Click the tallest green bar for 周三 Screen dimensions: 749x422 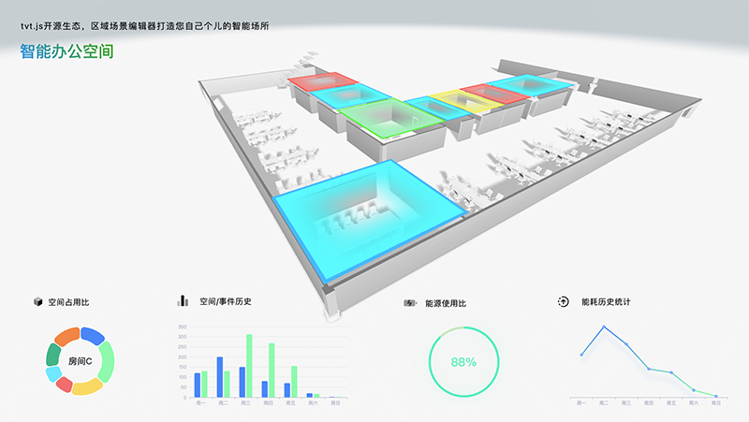point(249,366)
